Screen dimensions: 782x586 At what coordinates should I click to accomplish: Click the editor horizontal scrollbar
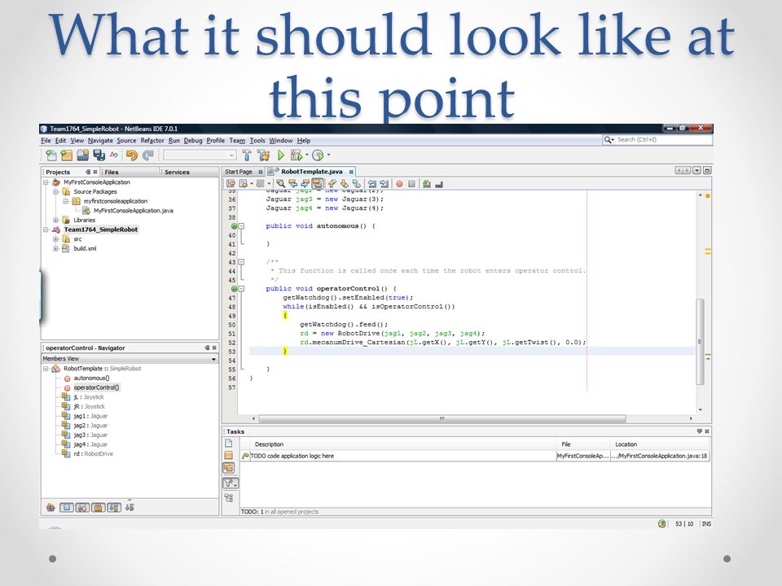pyautogui.click(x=442, y=418)
